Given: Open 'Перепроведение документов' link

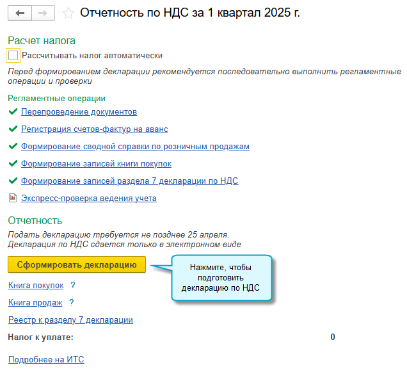Looking at the screenshot, I should coord(79,112).
